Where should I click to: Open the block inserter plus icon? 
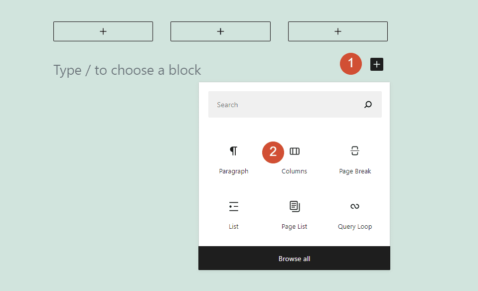click(x=376, y=64)
